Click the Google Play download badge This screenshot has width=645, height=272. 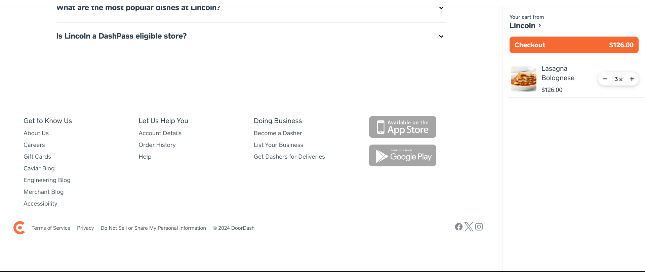click(x=402, y=156)
